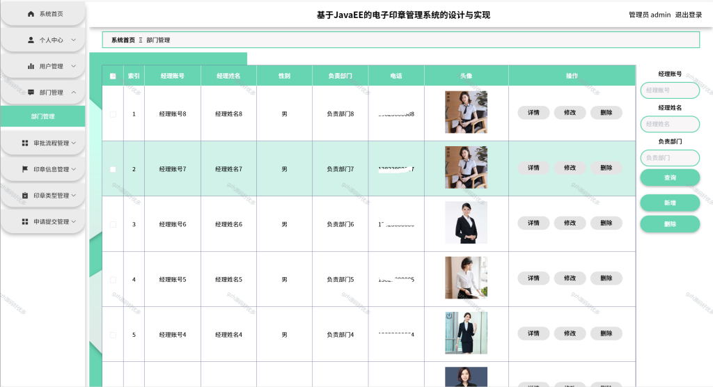Click the avatar photo in row 经理账号8
This screenshot has height=387, width=713.
click(x=466, y=112)
